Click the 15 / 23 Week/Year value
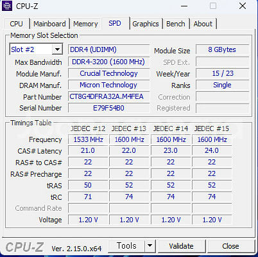The image size is (258, 257). (222, 73)
